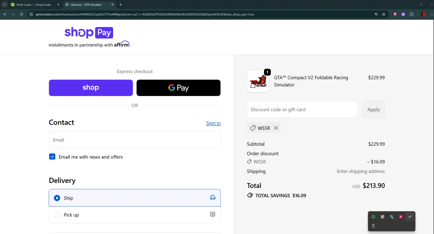Pay with the Google Pay button
The height and width of the screenshot is (234, 434).
[179, 88]
